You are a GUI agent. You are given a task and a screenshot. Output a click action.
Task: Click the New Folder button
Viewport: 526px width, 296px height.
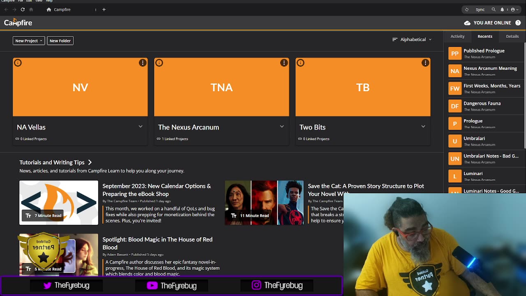(60, 41)
